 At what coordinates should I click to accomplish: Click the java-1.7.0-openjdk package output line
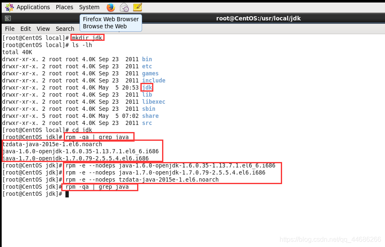pos(75,158)
